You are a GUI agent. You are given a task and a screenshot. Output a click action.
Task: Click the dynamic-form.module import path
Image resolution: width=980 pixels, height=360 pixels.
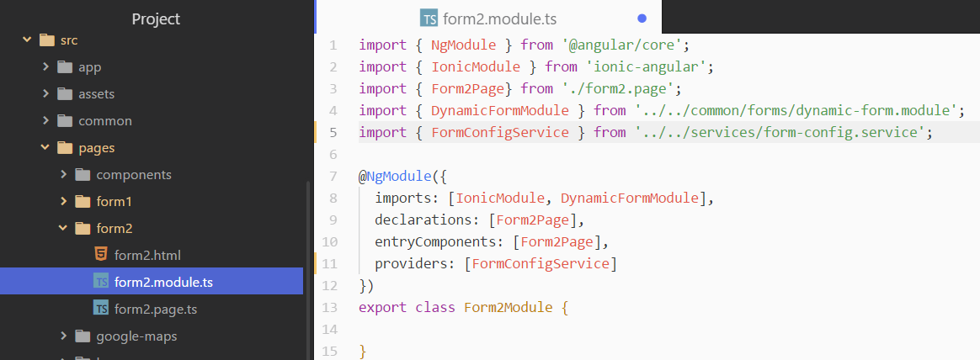[796, 110]
